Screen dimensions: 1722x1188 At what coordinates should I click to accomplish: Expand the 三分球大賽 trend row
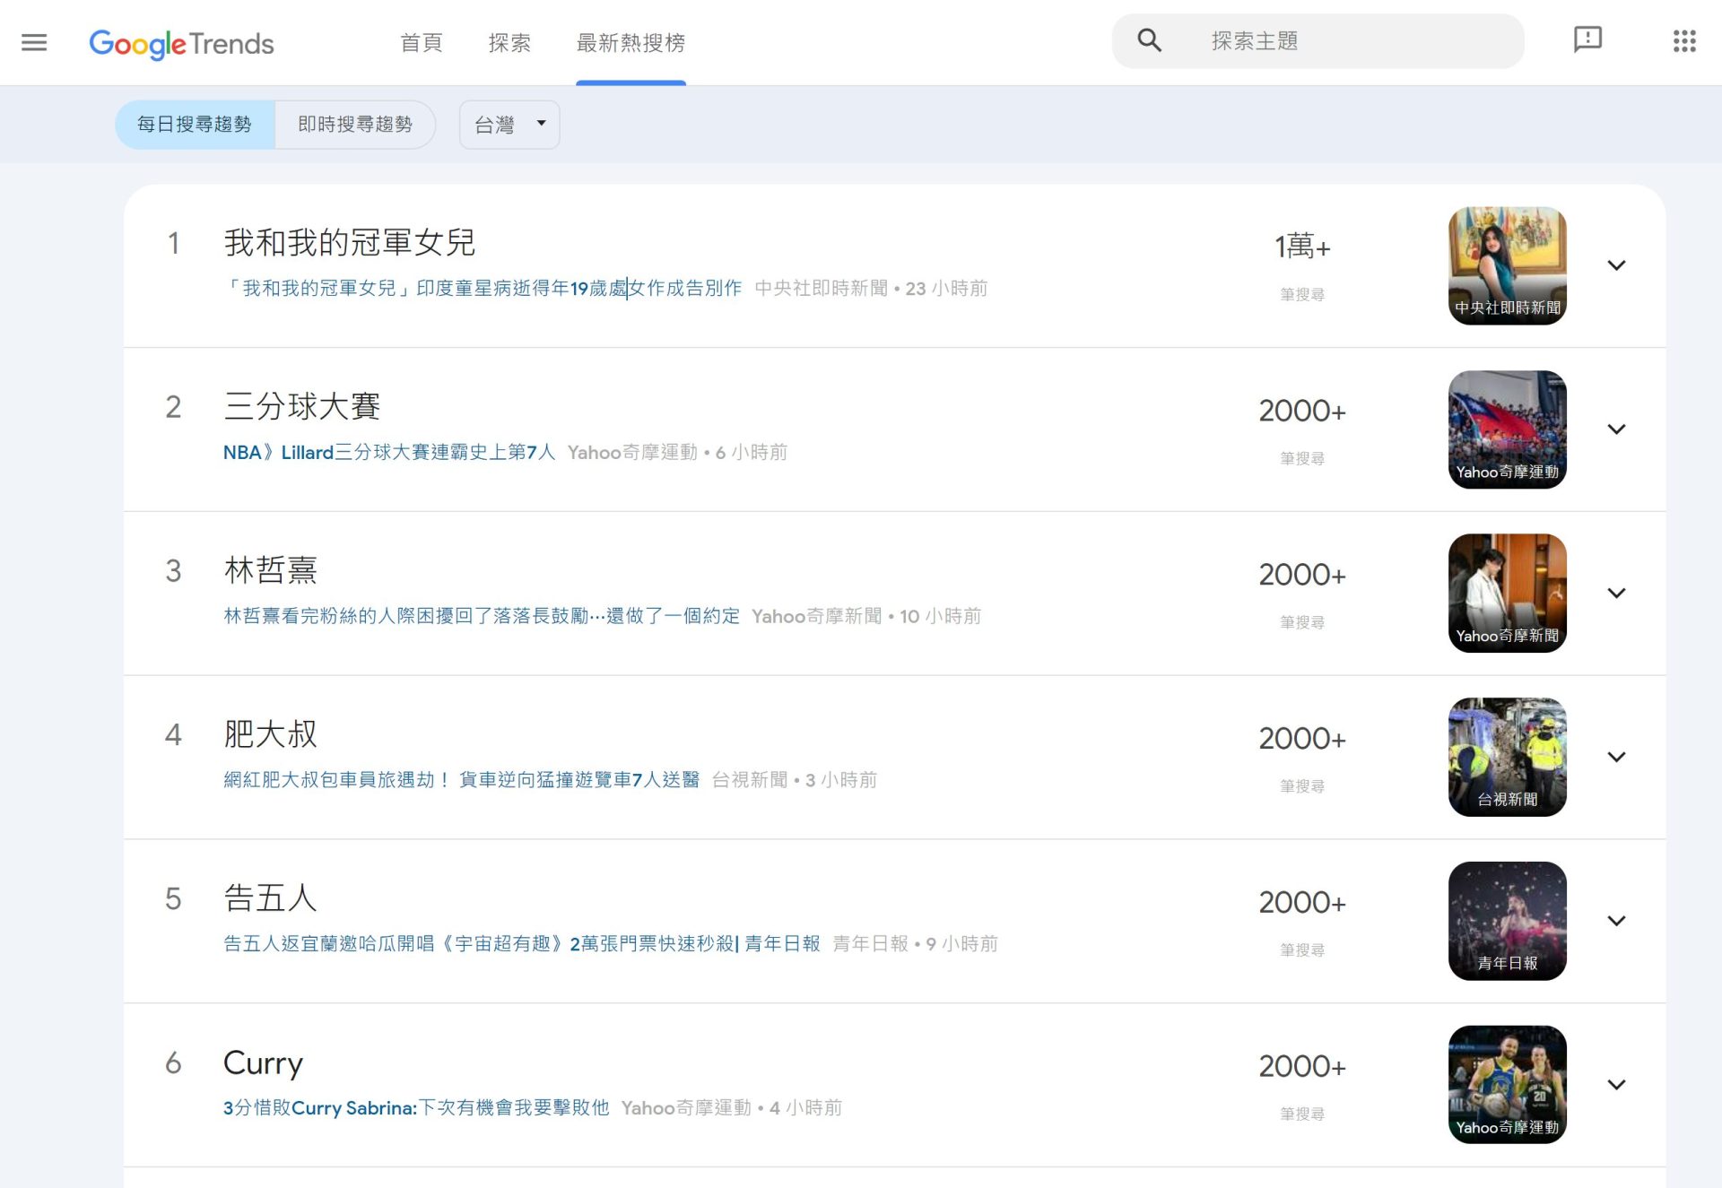1616,429
